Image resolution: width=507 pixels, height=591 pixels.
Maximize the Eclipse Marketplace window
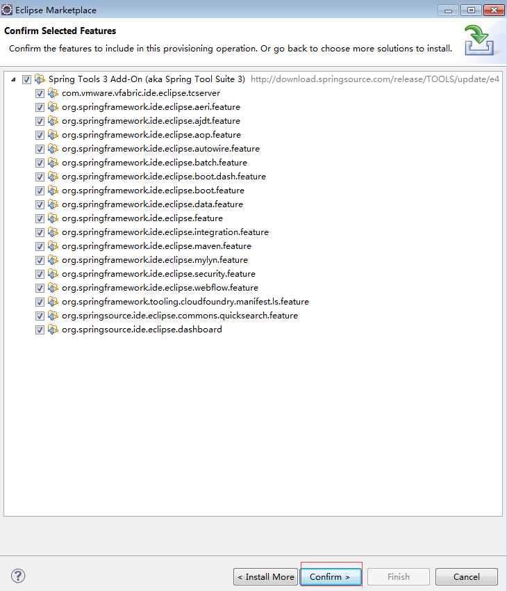click(471, 10)
